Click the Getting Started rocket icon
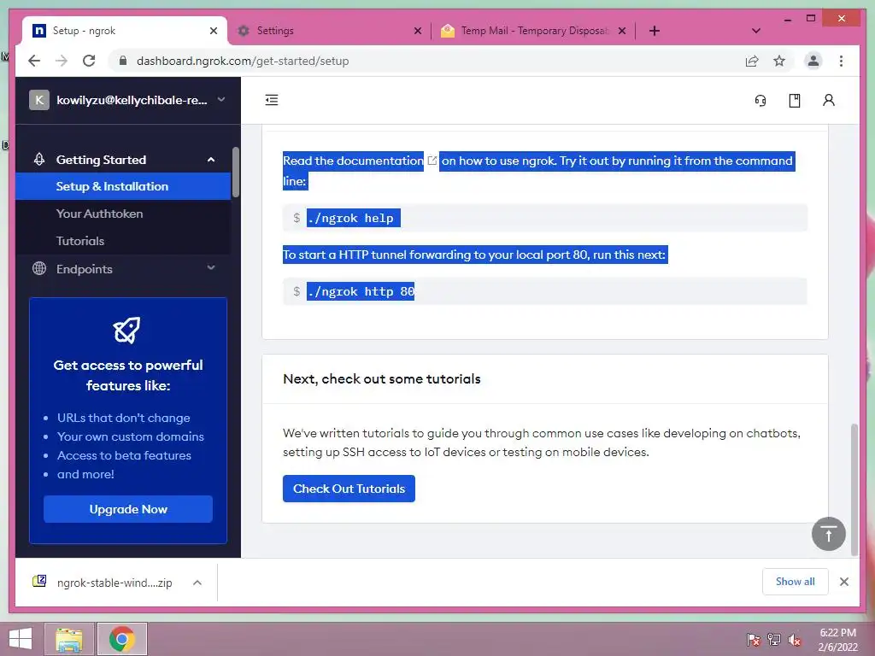Image resolution: width=875 pixels, height=656 pixels. [x=39, y=160]
